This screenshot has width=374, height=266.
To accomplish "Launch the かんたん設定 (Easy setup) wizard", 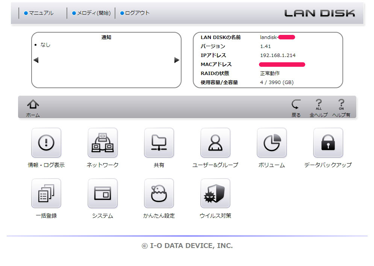I will 159,194.
